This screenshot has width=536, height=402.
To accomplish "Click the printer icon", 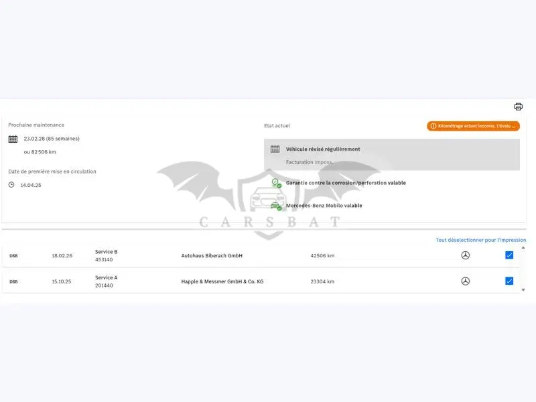I will click(x=518, y=107).
